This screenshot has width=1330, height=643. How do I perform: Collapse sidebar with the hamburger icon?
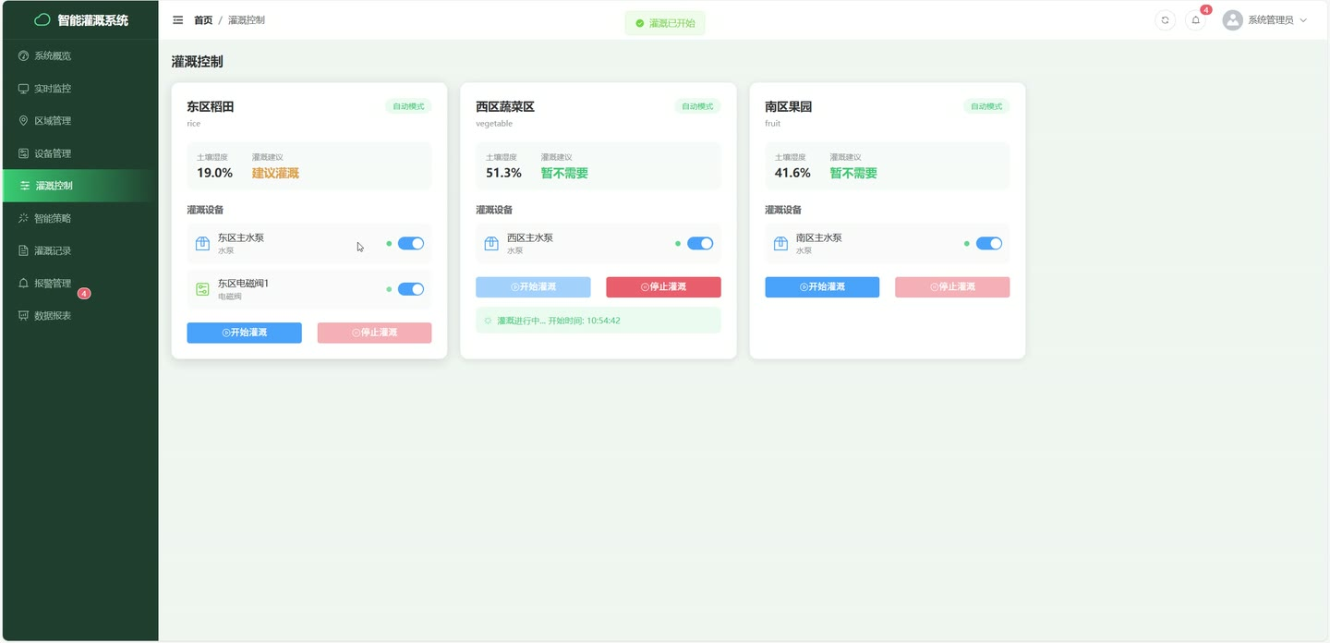(x=178, y=19)
